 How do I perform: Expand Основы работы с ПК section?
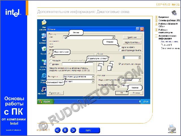click(x=156, y=20)
